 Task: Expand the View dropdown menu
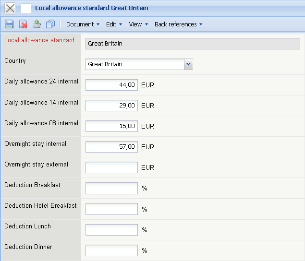point(138,24)
